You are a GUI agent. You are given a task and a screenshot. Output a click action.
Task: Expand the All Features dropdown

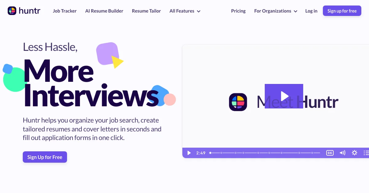[185, 11]
